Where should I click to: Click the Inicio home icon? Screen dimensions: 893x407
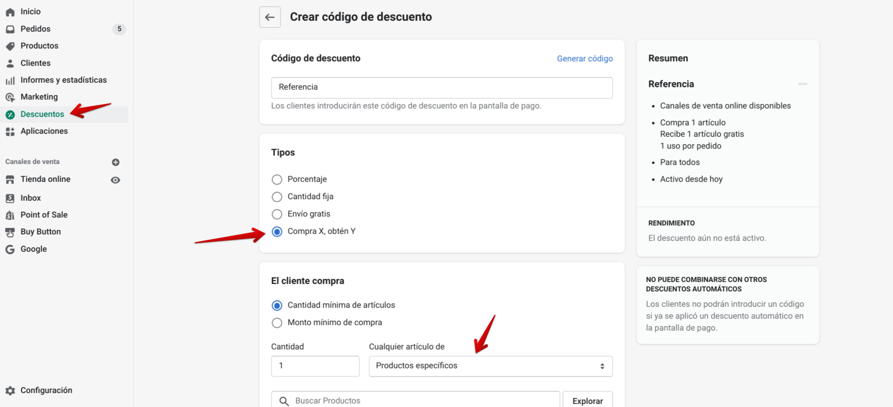click(10, 12)
